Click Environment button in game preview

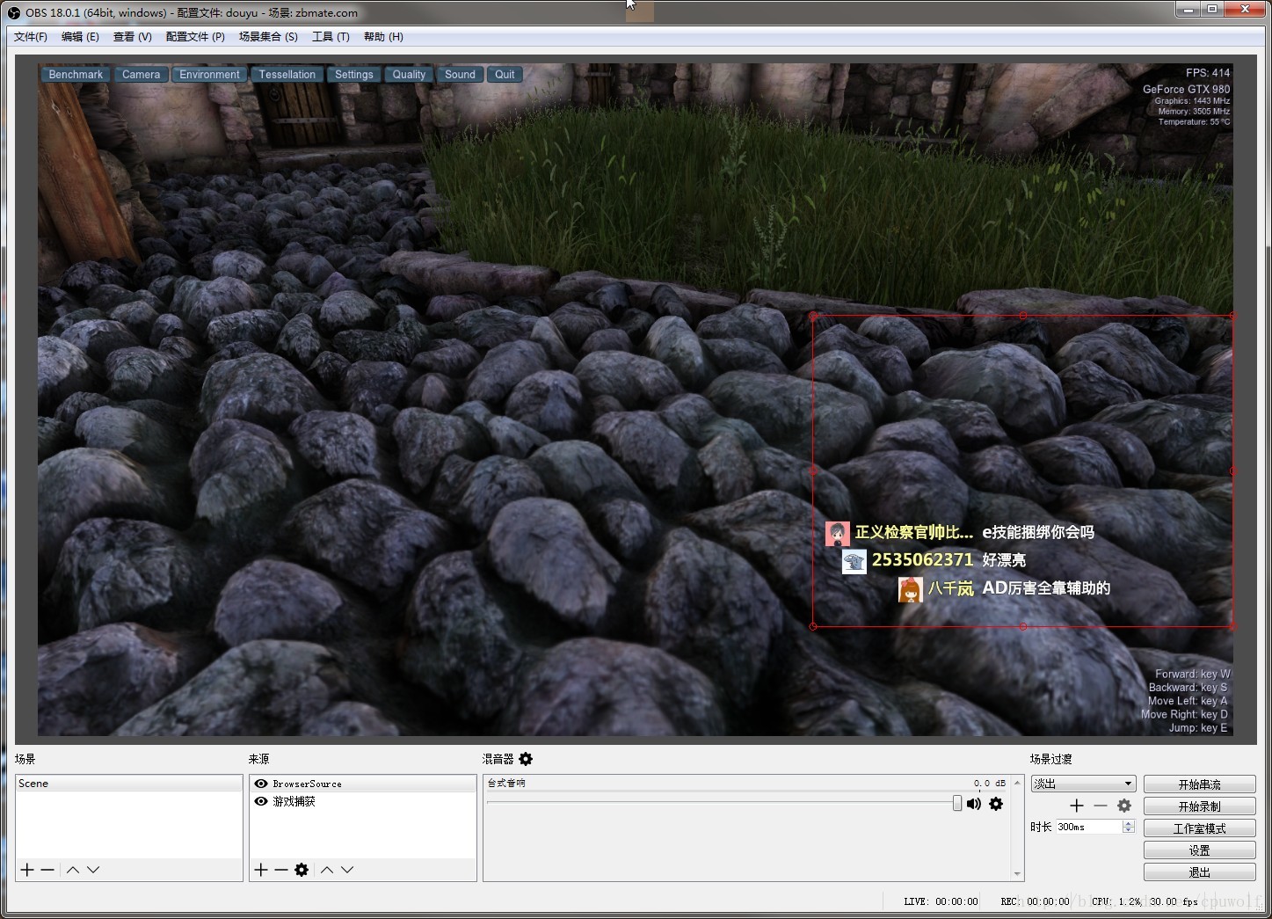point(209,75)
